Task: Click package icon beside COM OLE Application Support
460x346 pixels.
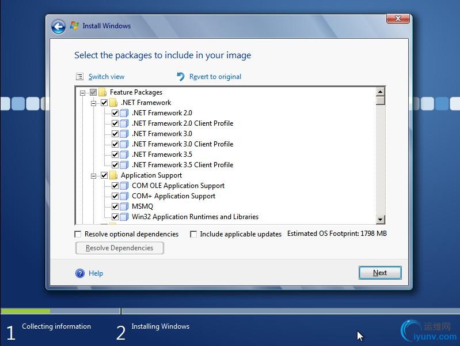Action: (x=124, y=186)
